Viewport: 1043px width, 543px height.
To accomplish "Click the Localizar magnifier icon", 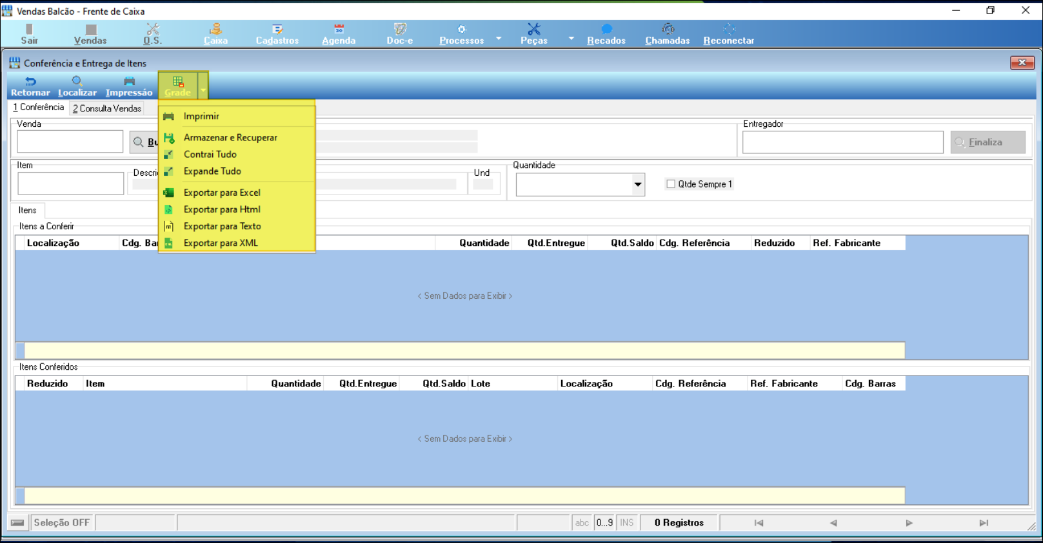I will pyautogui.click(x=77, y=81).
